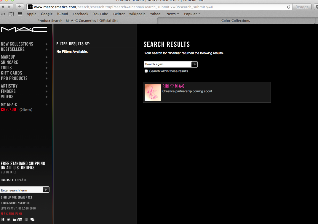Image resolution: width=318 pixels, height=224 pixels.
Task: Open the iCloud bookmark
Action: click(x=63, y=14)
